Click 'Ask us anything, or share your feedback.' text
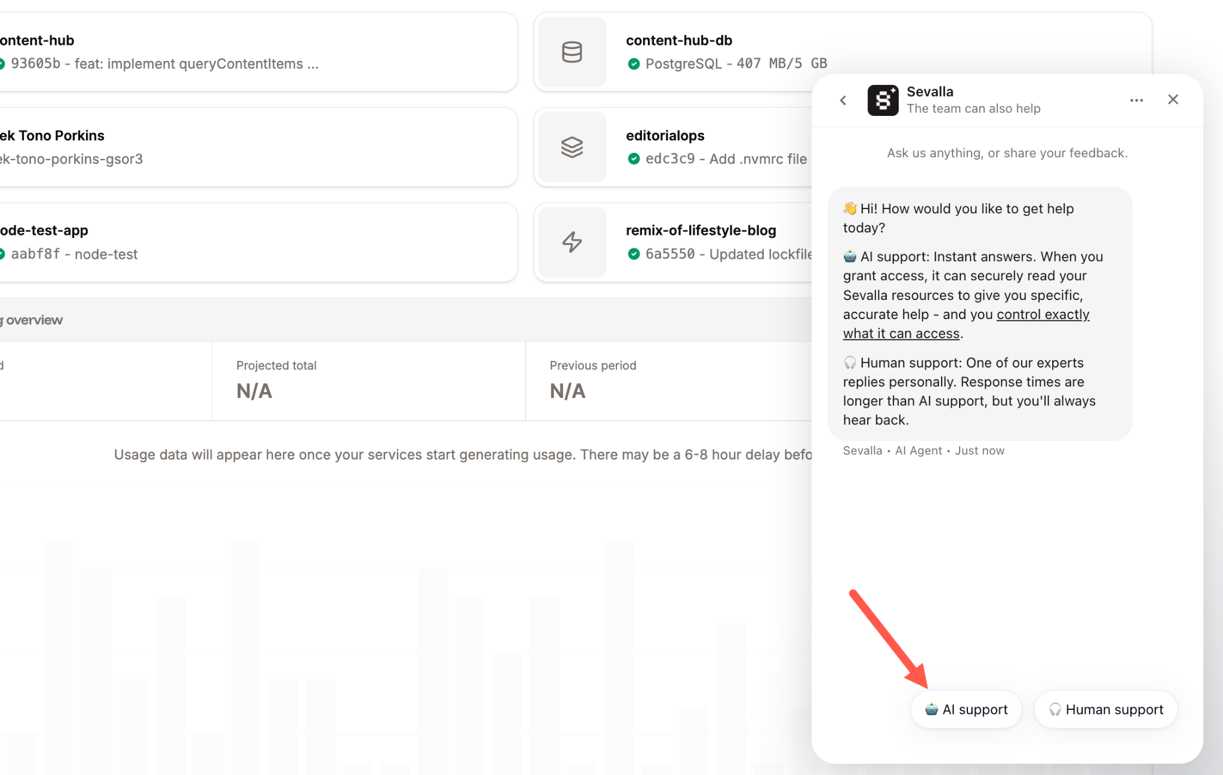This screenshot has width=1223, height=775. [1007, 153]
